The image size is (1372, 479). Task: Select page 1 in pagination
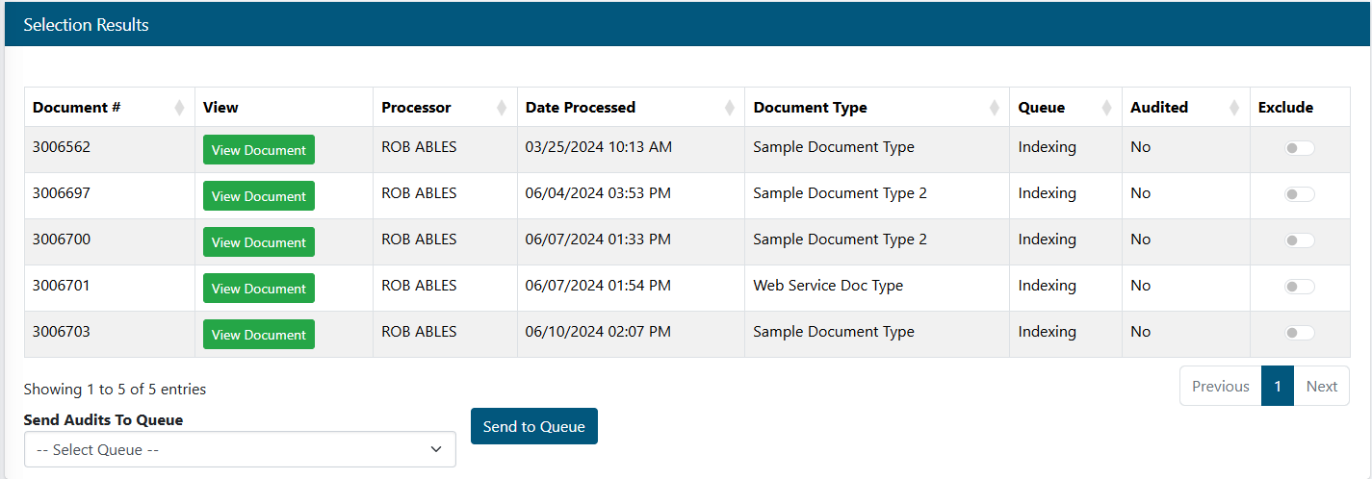1277,386
